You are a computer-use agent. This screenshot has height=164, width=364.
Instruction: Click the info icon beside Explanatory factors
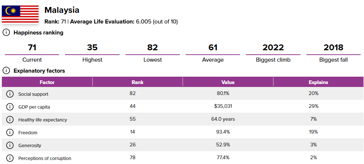(6, 70)
